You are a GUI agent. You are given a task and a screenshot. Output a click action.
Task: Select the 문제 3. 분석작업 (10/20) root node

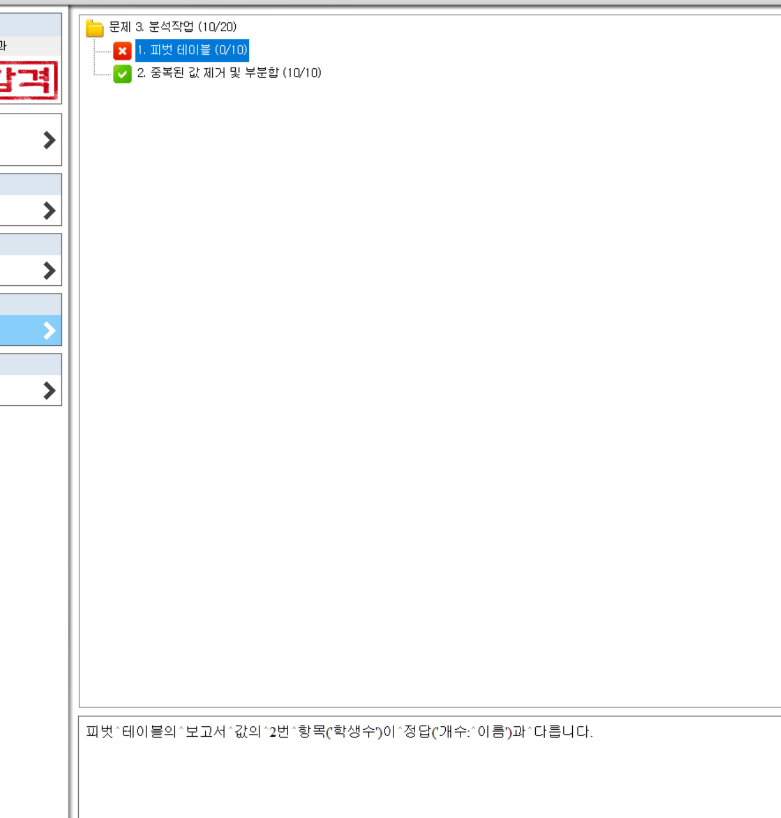point(172,27)
